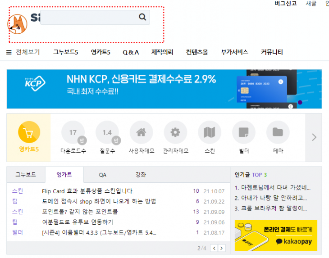This screenshot has height=258, width=329.
Task: Click the search magnifier icon
Action: pos(142,17)
